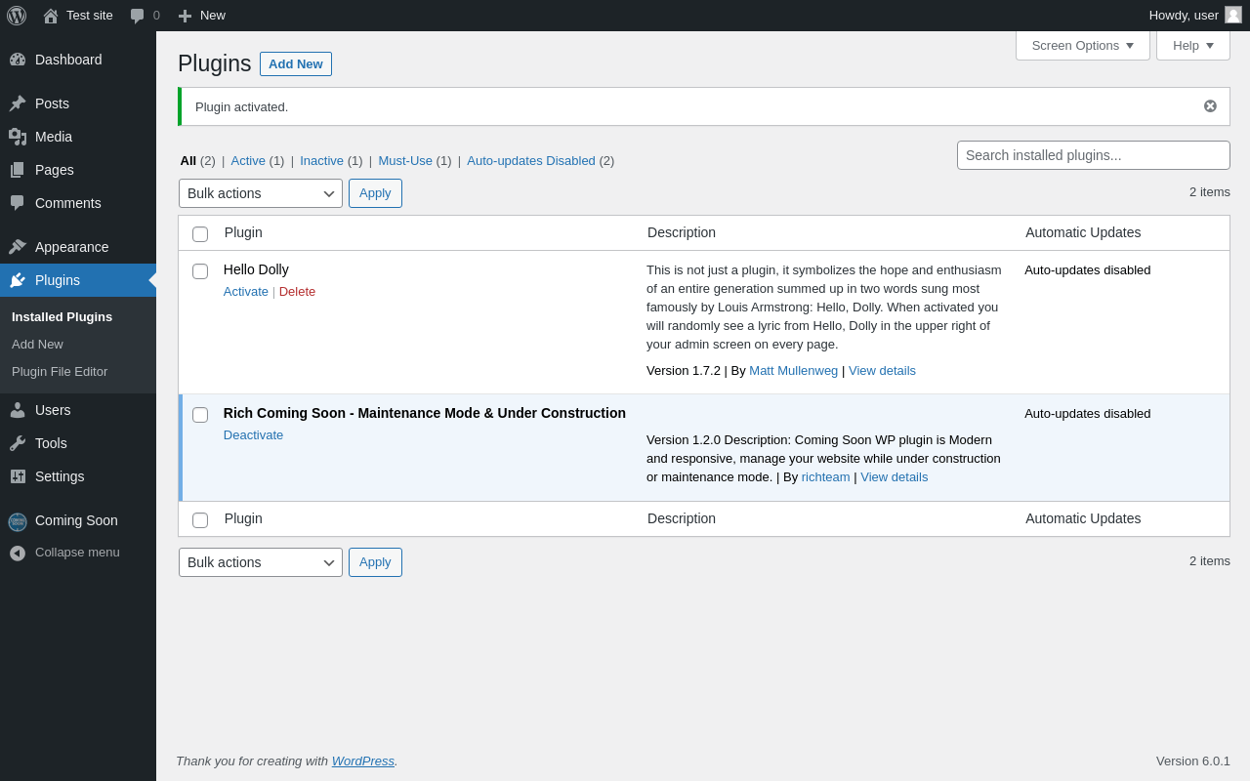Tick the Hello Dolly checkbox

click(x=200, y=271)
